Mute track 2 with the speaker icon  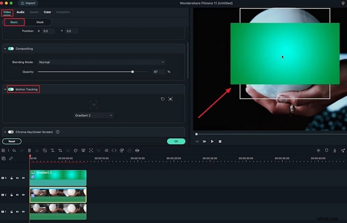(17, 195)
